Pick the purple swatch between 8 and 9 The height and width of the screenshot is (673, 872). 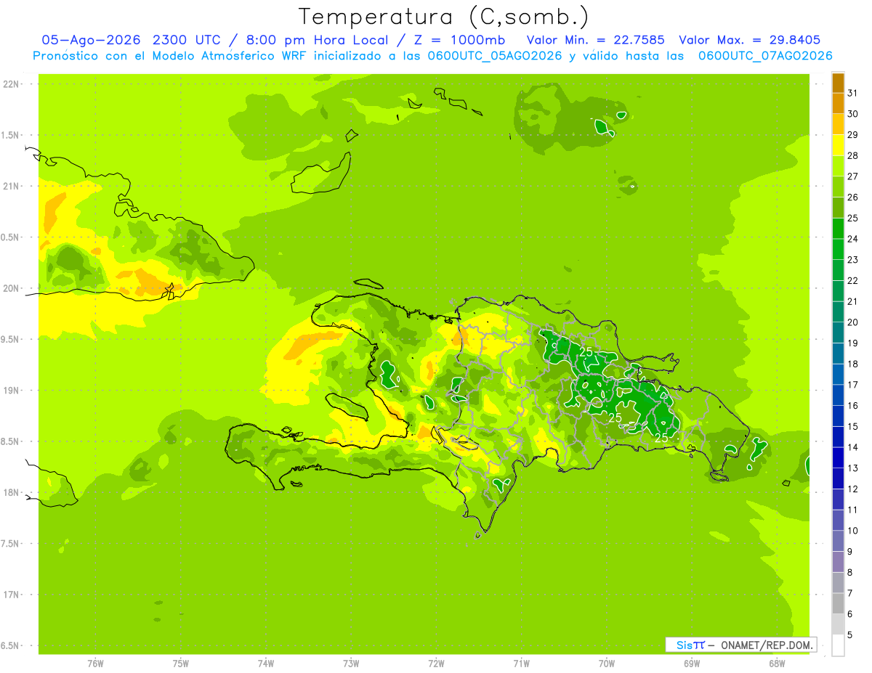(x=838, y=561)
